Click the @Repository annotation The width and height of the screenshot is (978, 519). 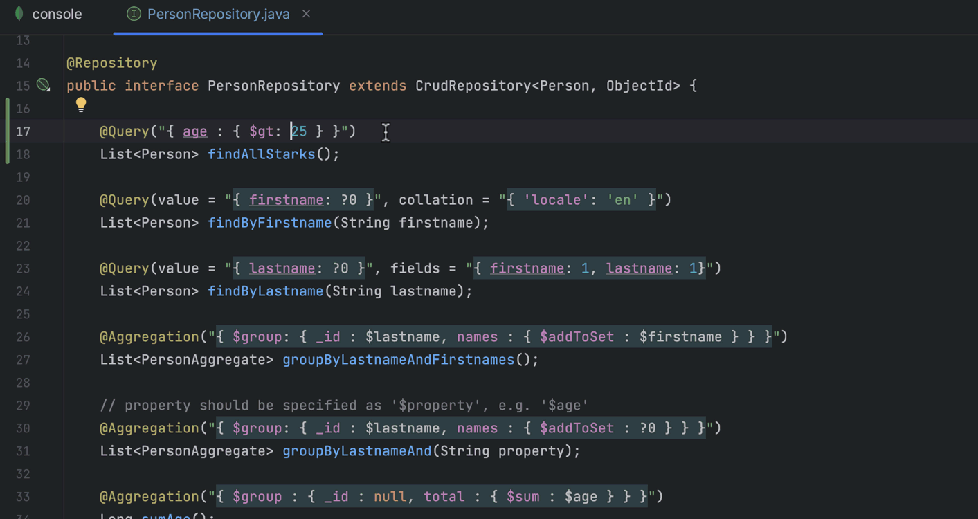pyautogui.click(x=111, y=63)
